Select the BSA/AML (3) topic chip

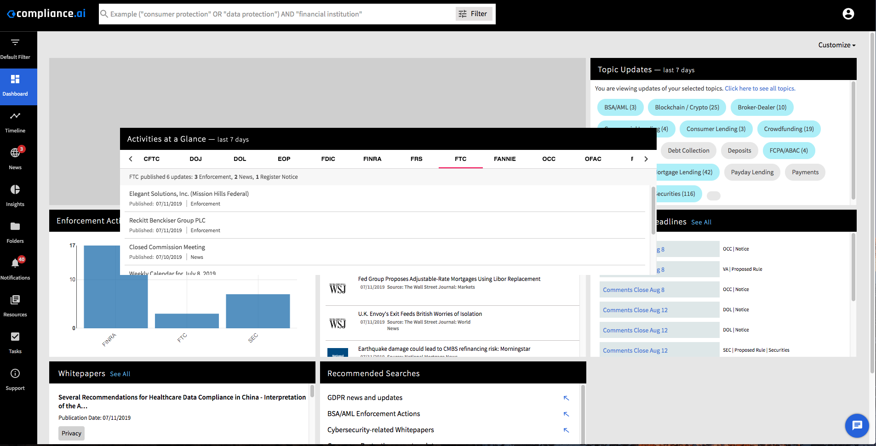620,107
